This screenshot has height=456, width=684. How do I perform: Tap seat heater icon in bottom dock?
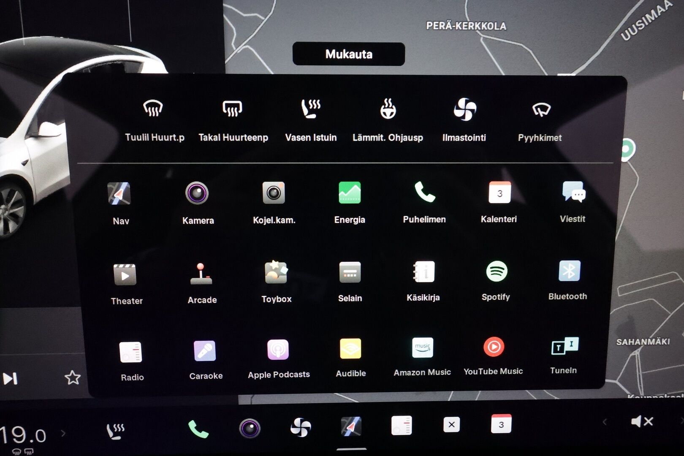coord(115,431)
